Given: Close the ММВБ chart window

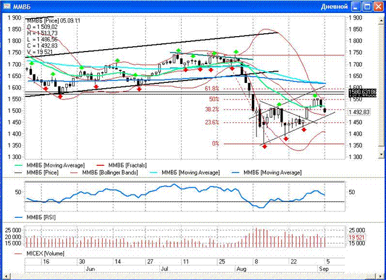Looking at the screenshot, I should (x=378, y=7).
